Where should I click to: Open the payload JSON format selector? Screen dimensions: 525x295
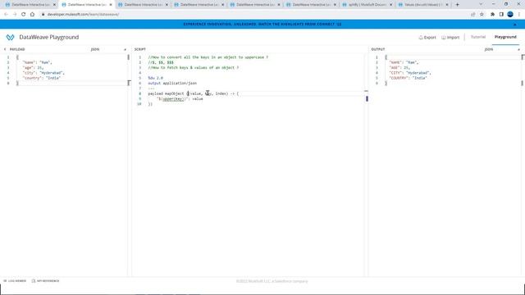tap(95, 49)
